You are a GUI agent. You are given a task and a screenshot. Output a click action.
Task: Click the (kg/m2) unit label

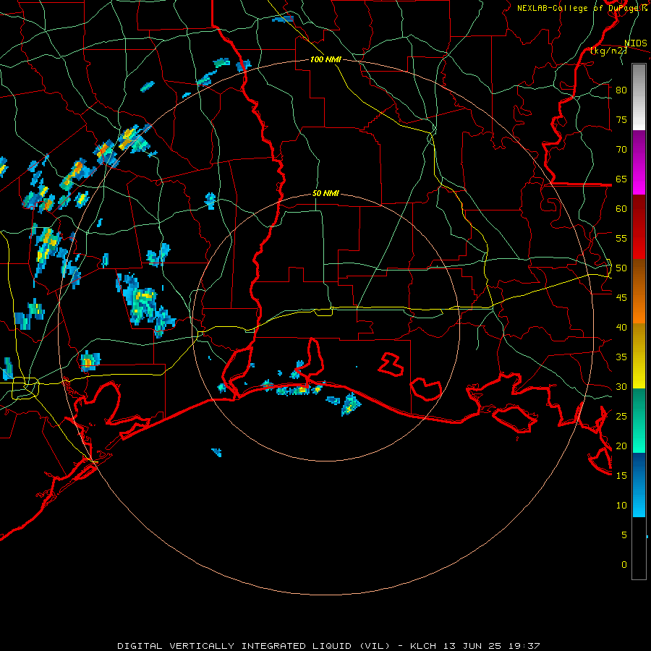608,51
